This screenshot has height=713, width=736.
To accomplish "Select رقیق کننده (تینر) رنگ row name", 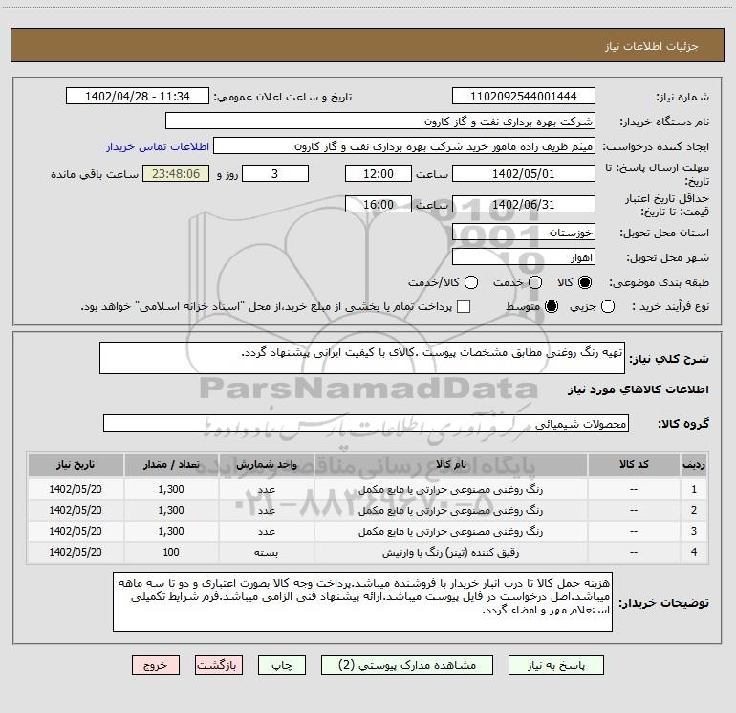I will coord(450,552).
